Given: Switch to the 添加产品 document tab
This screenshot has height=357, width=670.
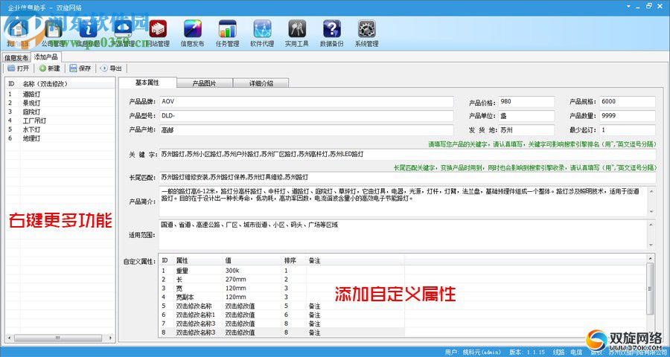Looking at the screenshot, I should pyautogui.click(x=46, y=57).
